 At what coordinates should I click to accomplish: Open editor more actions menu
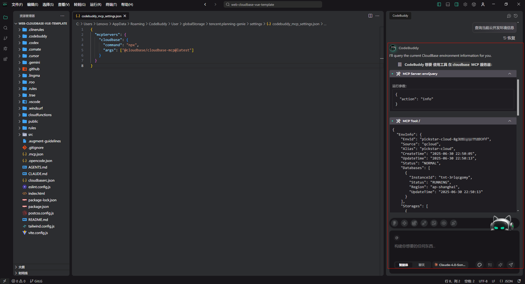(x=377, y=16)
